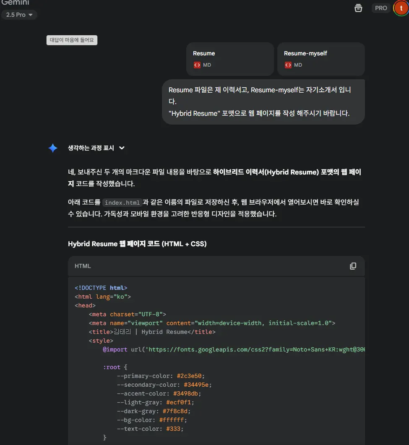Click the bold 하이브리드 이력서(Hybrid Resume) text
The height and width of the screenshot is (445, 409).
pyautogui.click(x=266, y=172)
